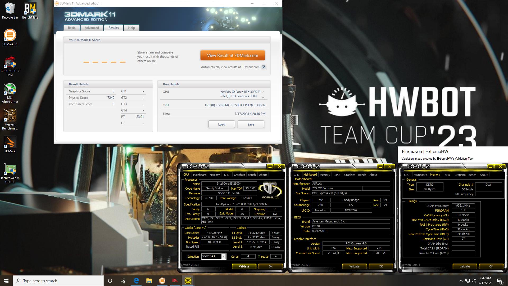
Task: Click the Save button in Run Details
Action: click(251, 124)
